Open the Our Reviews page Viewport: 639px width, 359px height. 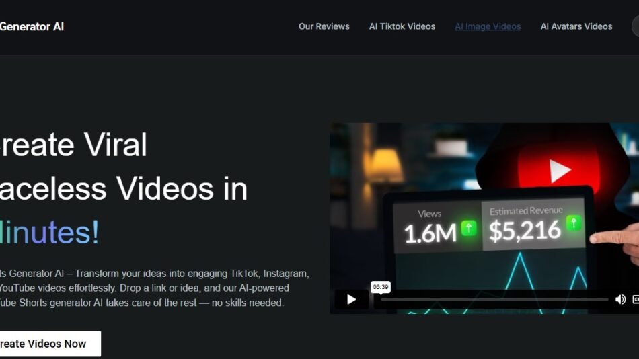[324, 27]
